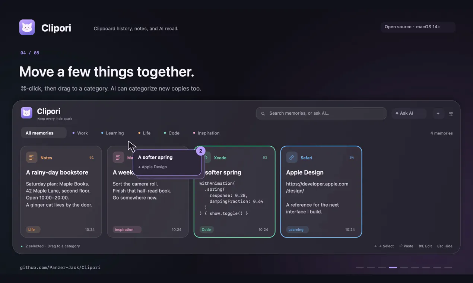Go to the highlighted fourth slide indicator

click(393, 267)
